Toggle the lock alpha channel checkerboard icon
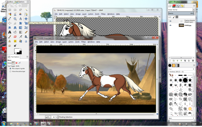The image size is (202, 127). [x=177, y=17]
